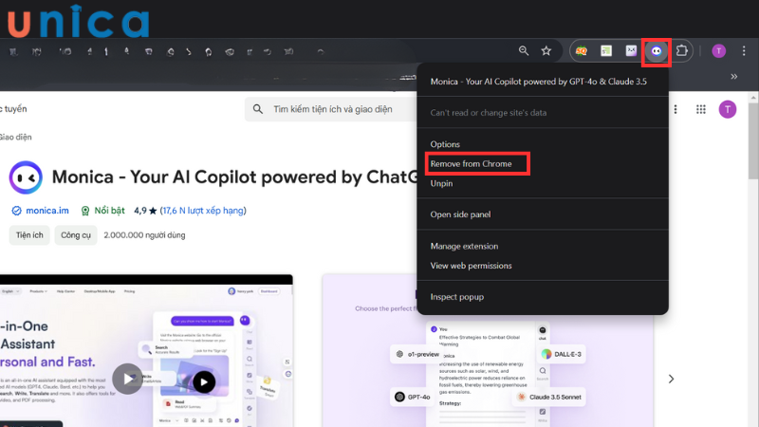Screen dimensions: 759x427
Task: Open the SQ extension in toolbar
Action: click(582, 51)
